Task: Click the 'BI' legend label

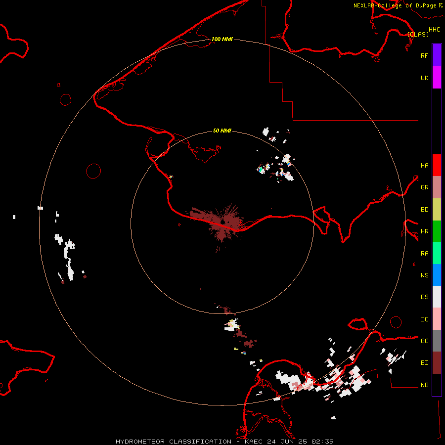Action: coord(424,363)
